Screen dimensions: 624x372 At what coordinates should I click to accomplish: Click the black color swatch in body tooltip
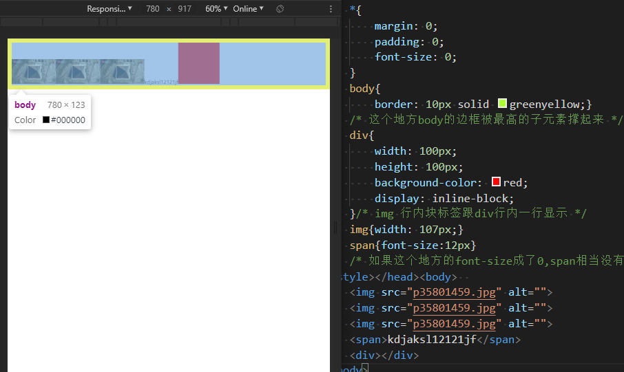click(x=46, y=120)
